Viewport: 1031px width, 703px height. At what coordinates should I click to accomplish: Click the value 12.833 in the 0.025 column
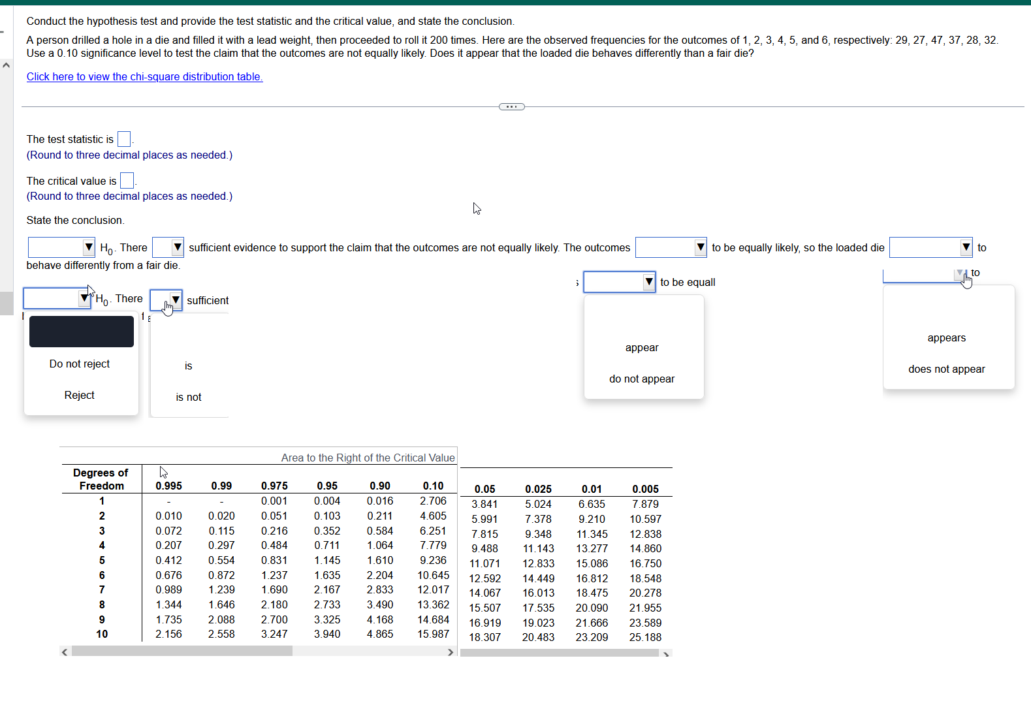click(x=538, y=563)
